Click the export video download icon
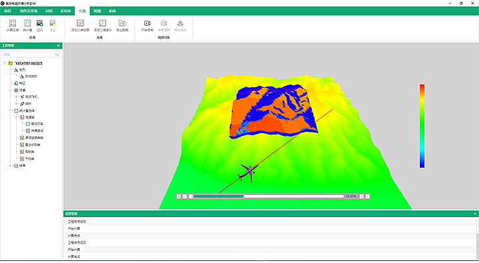 (180, 25)
